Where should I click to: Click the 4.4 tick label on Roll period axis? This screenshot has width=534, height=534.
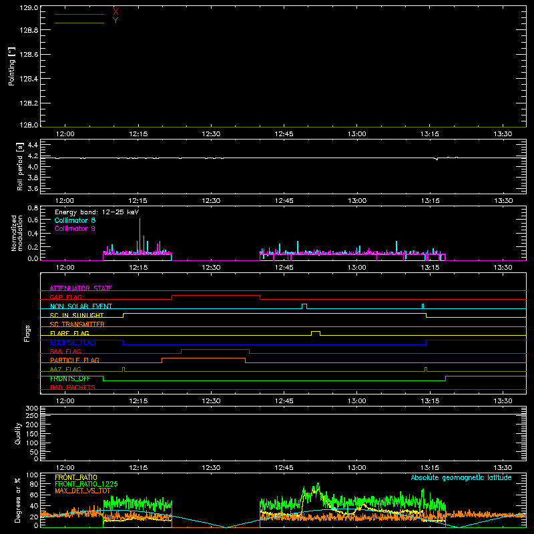tap(32, 146)
